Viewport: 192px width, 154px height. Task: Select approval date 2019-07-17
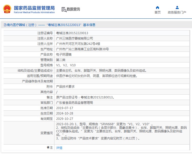coord(64,108)
